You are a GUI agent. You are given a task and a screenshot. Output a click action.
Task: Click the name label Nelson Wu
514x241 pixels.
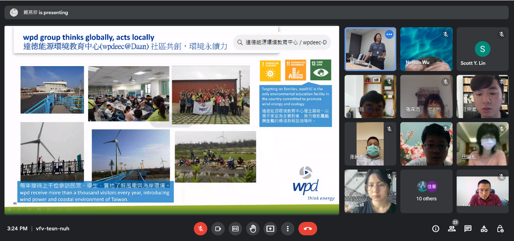pos(417,62)
